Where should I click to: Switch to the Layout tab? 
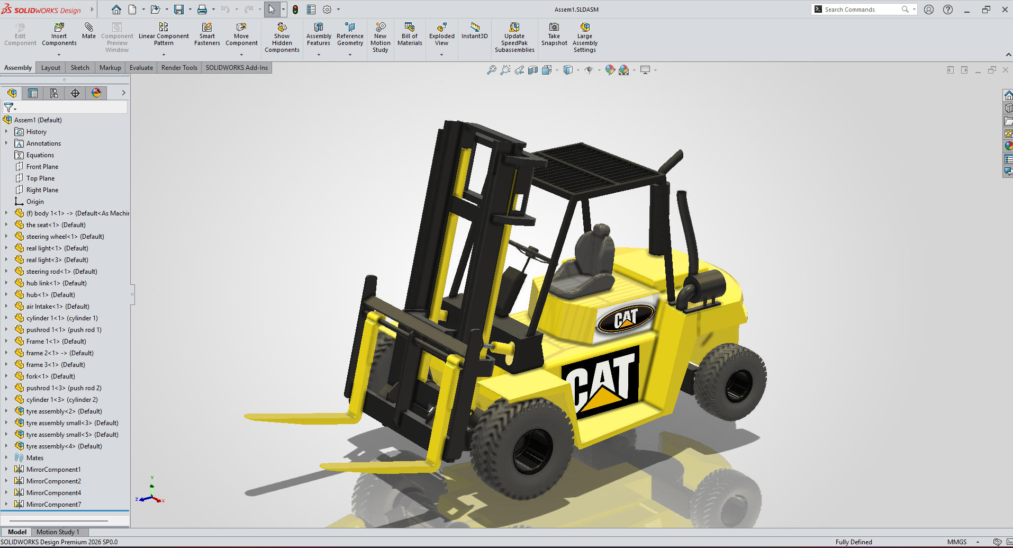coord(51,68)
